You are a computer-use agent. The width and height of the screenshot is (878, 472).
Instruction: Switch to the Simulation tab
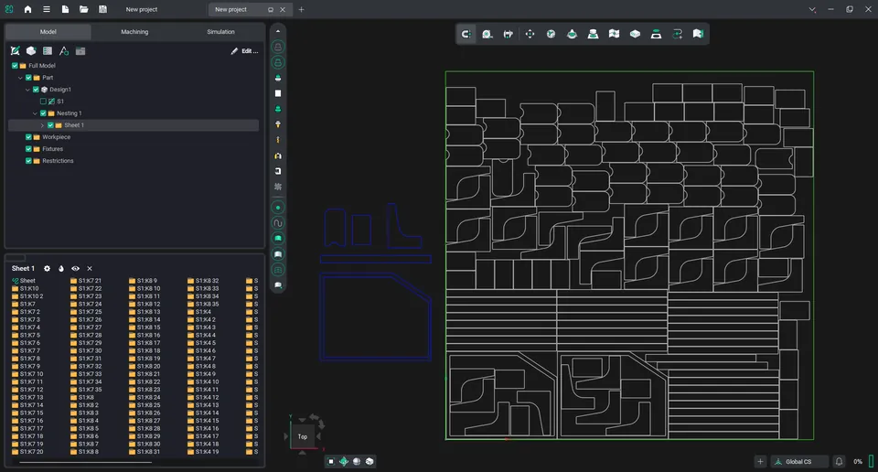click(220, 32)
